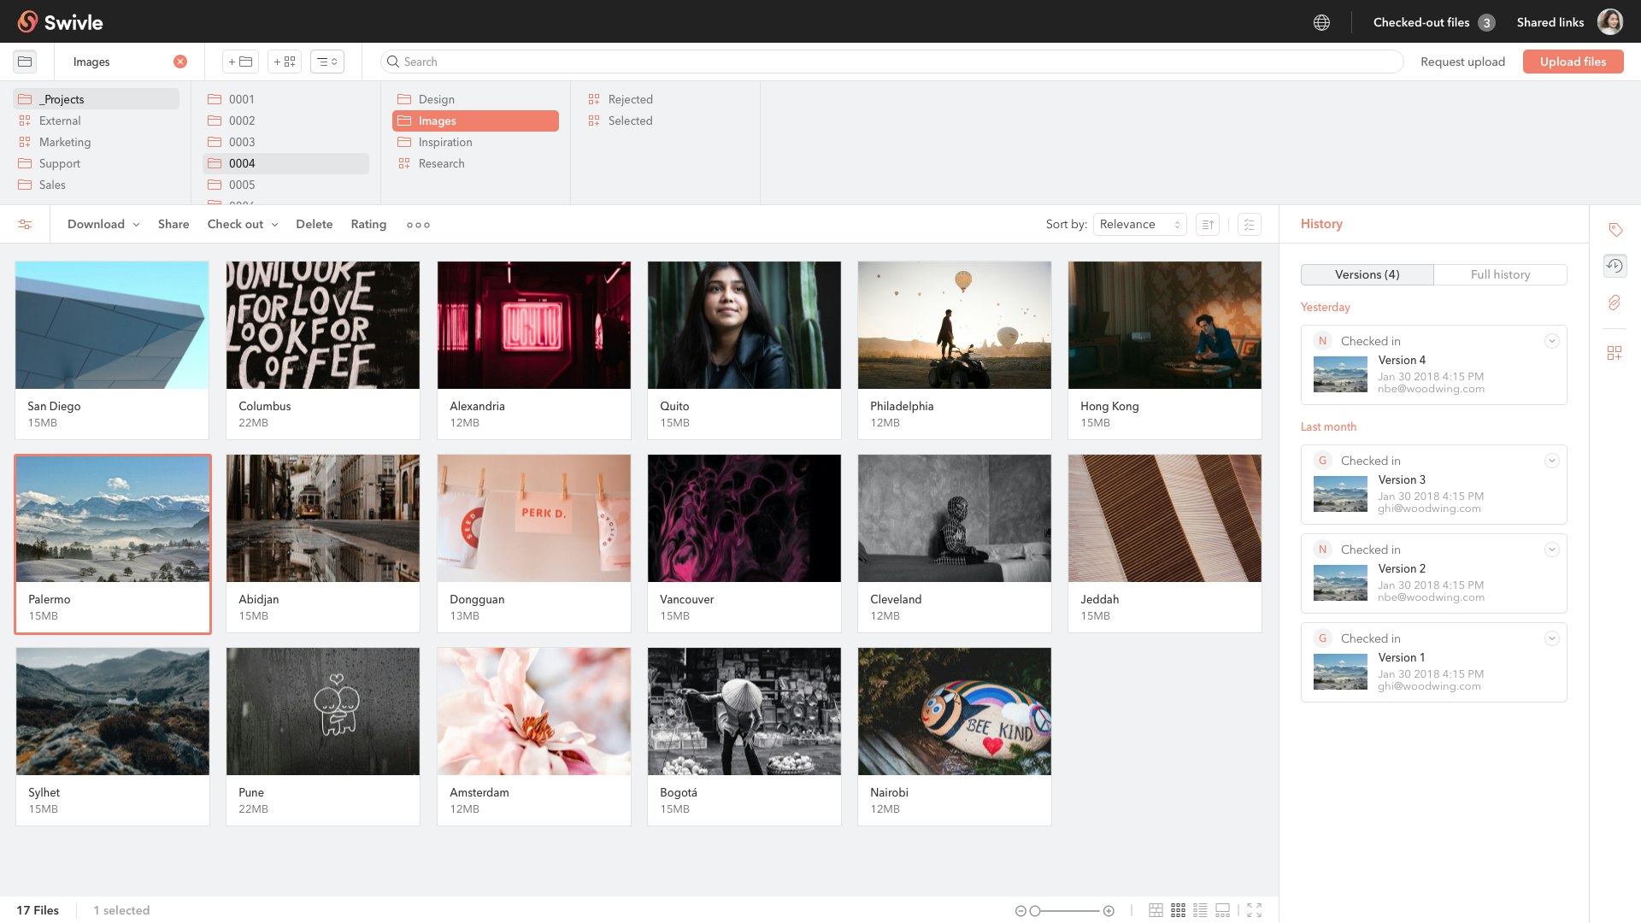Select the Vancouver image thumbnail
Image resolution: width=1641 pixels, height=923 pixels.
click(744, 519)
